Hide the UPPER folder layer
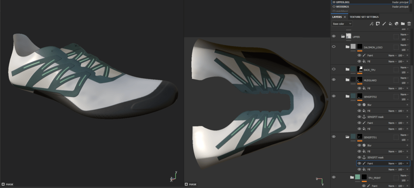The height and width of the screenshot is (188, 414). coord(334,36)
